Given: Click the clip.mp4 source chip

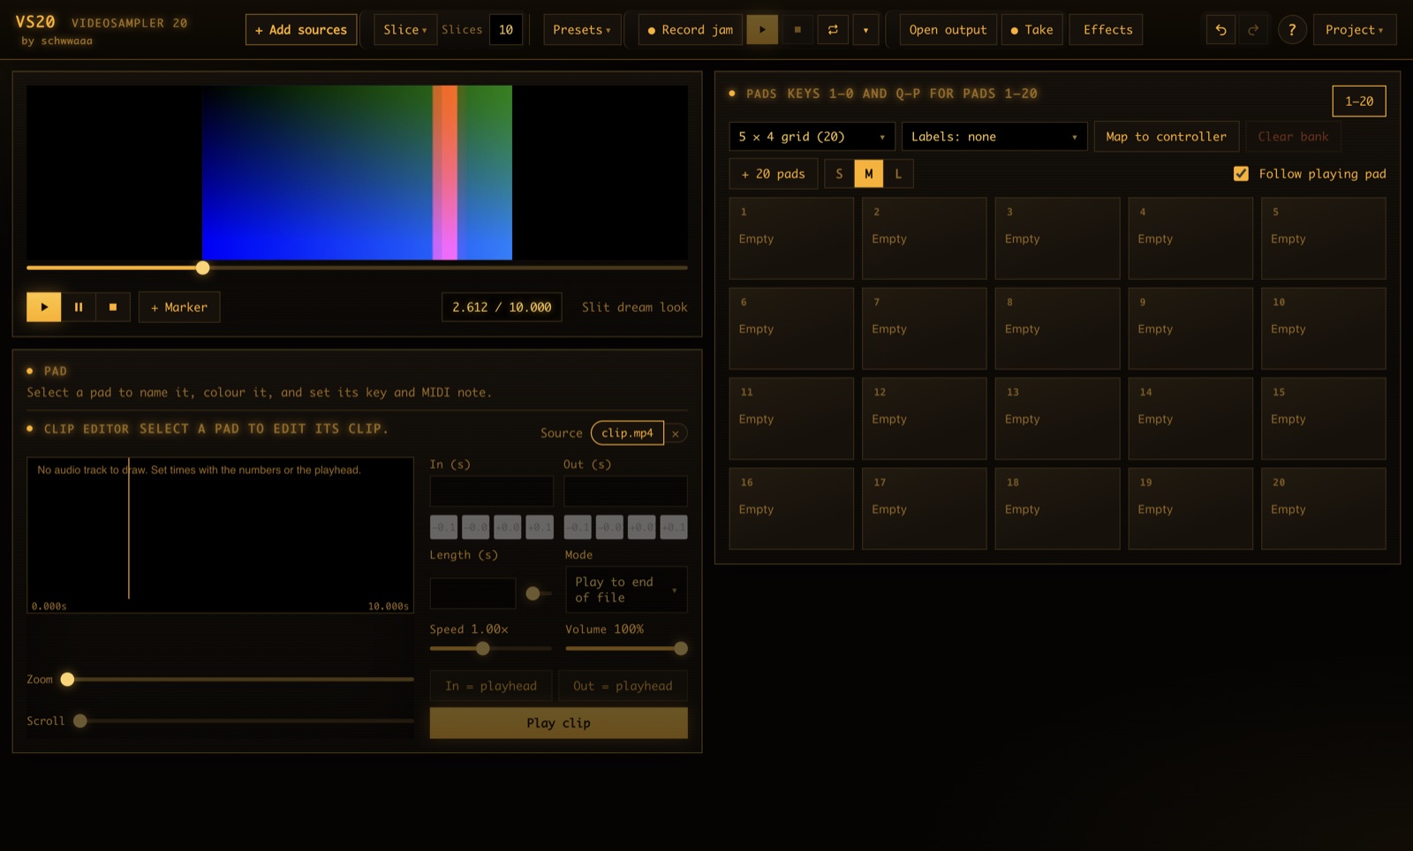Looking at the screenshot, I should click(x=627, y=433).
